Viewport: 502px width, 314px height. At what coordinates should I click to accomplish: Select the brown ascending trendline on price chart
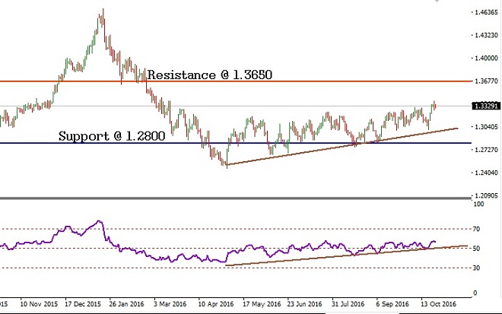point(342,146)
